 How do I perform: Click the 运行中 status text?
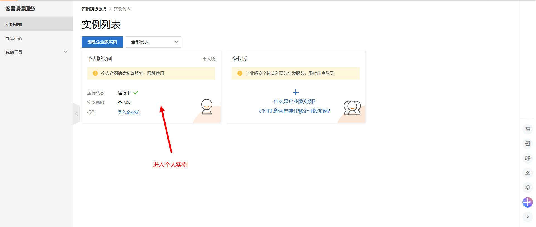click(x=124, y=93)
